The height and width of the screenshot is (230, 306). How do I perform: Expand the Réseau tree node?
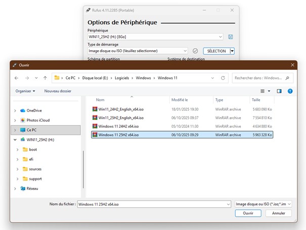click(x=15, y=189)
